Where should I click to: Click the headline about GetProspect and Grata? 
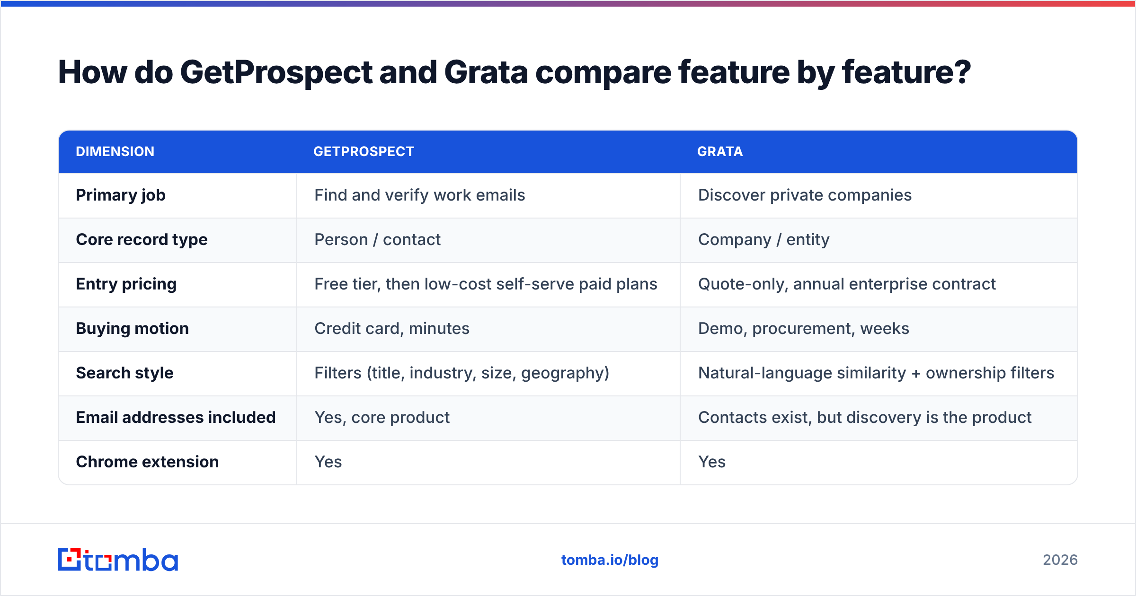(x=514, y=72)
